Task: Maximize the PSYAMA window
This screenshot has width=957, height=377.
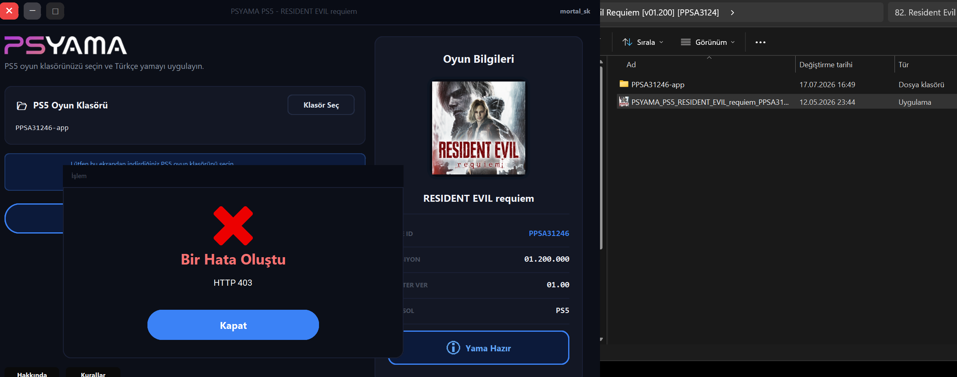Action: click(x=56, y=11)
